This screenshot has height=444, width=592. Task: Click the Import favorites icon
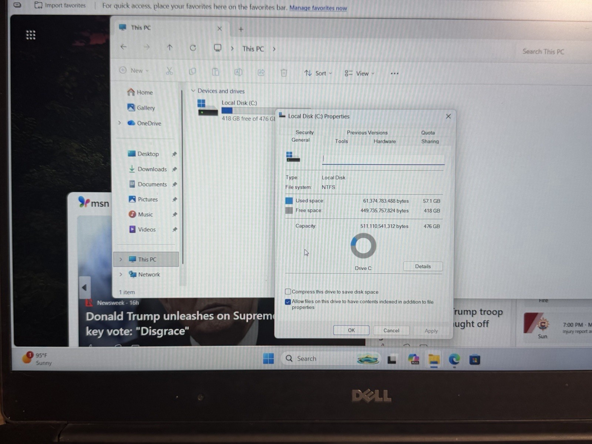(38, 5)
